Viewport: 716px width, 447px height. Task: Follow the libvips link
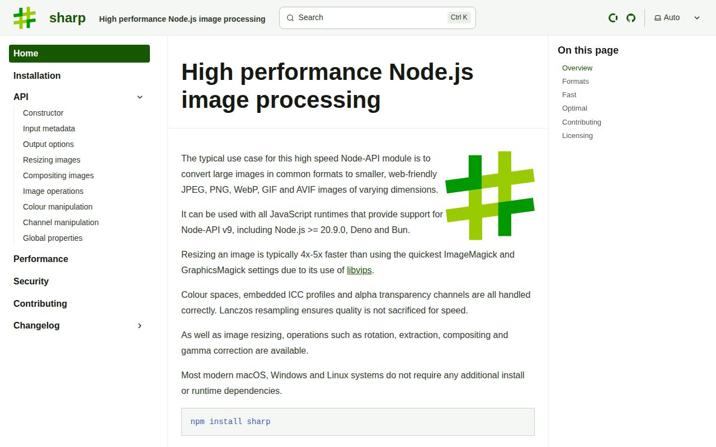359,270
